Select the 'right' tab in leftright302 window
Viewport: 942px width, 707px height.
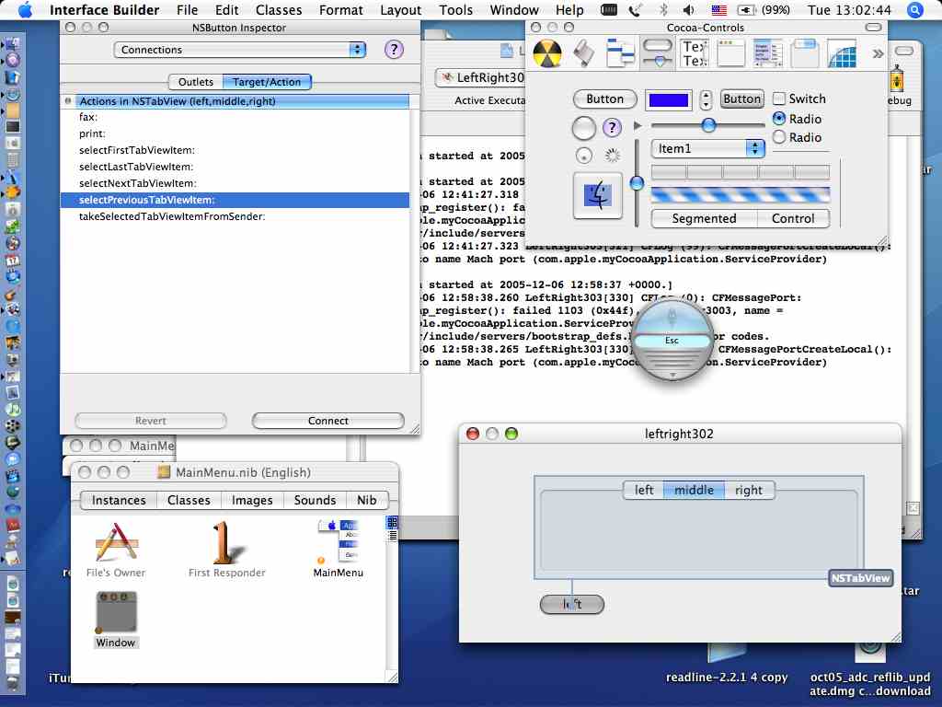(749, 490)
